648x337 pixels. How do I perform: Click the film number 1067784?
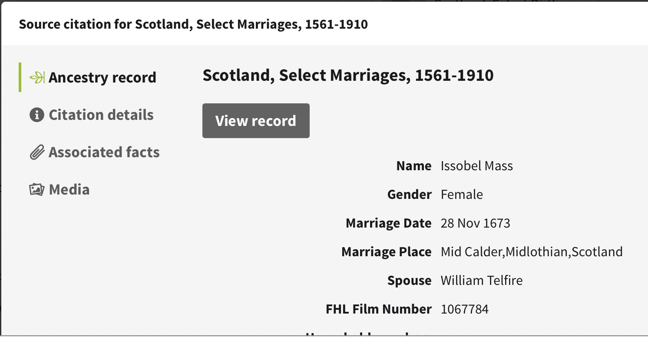pyautogui.click(x=464, y=309)
